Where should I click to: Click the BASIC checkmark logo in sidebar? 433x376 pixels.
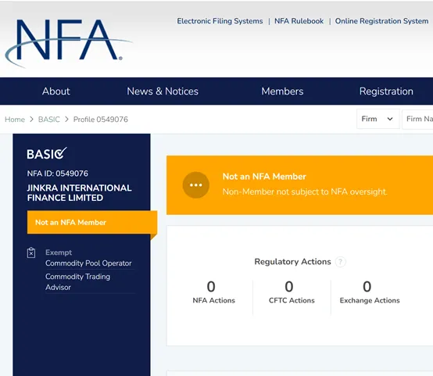tap(47, 153)
